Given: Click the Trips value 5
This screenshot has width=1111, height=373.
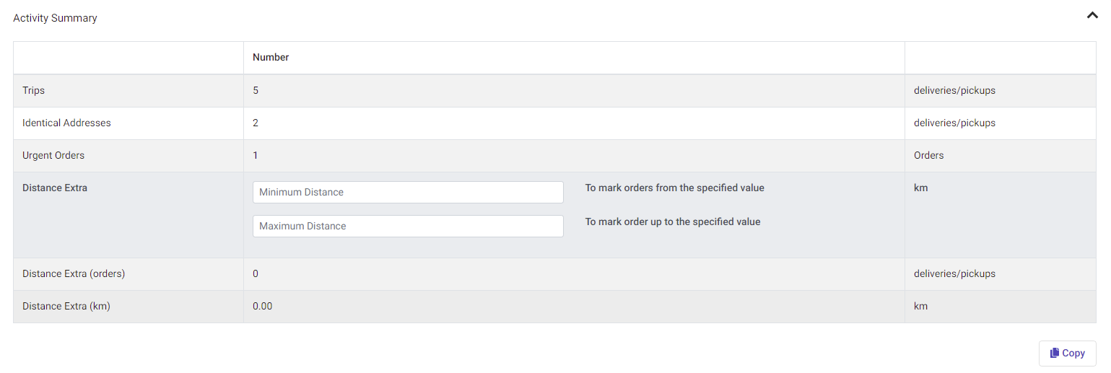Looking at the screenshot, I should (256, 91).
